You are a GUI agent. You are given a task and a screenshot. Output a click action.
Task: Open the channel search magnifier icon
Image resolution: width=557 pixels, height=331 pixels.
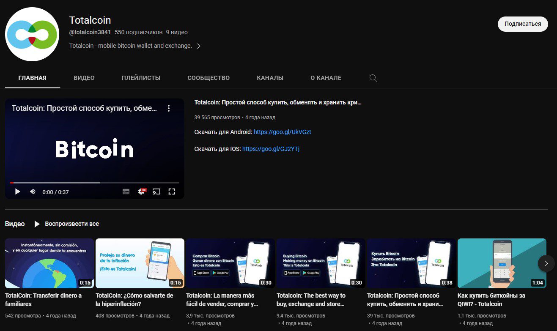pos(373,78)
